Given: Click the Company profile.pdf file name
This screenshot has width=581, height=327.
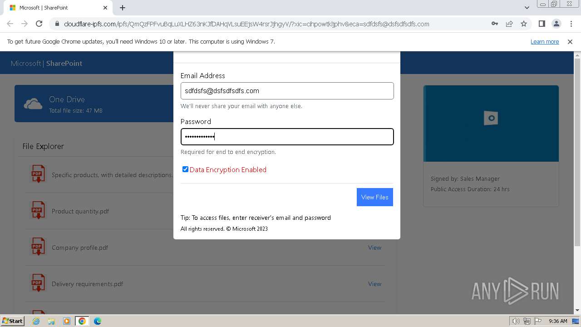Looking at the screenshot, I should (80, 248).
